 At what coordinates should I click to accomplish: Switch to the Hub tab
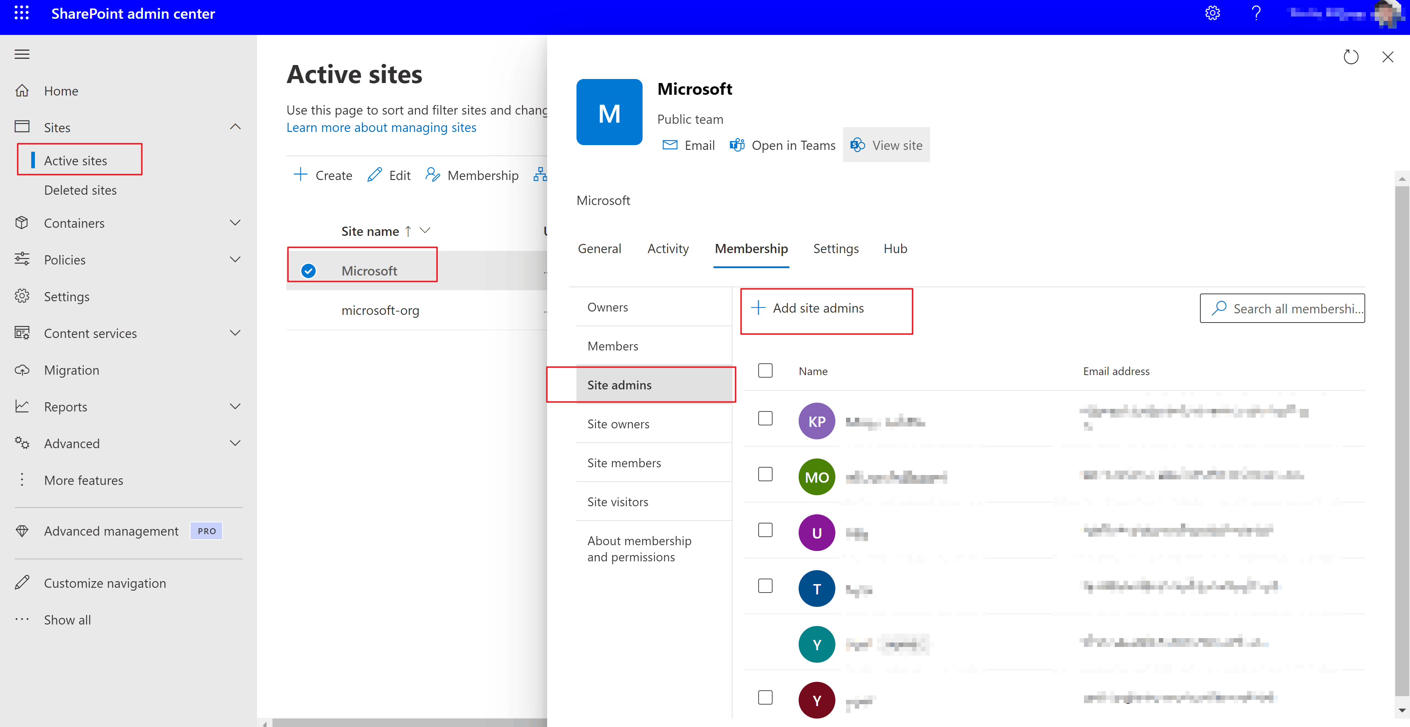tap(896, 249)
